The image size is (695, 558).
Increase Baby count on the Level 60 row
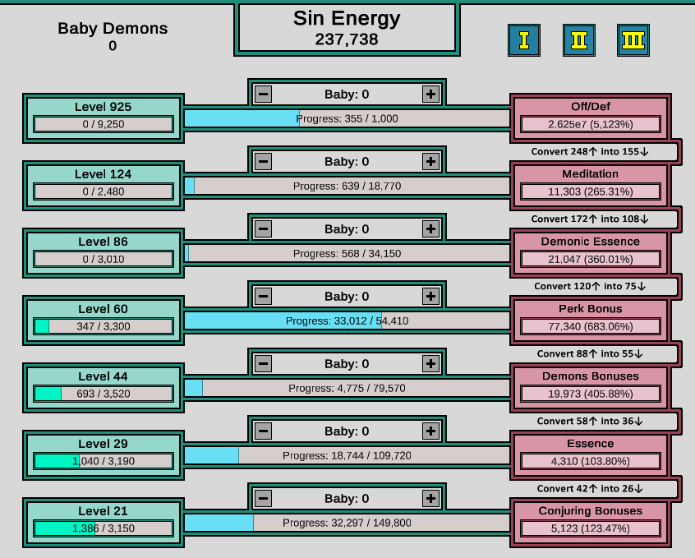[430, 296]
